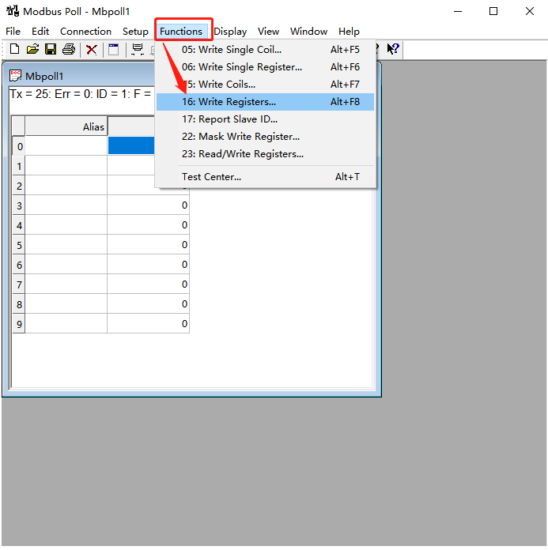
Task: Open the Display menu
Action: pos(230,32)
